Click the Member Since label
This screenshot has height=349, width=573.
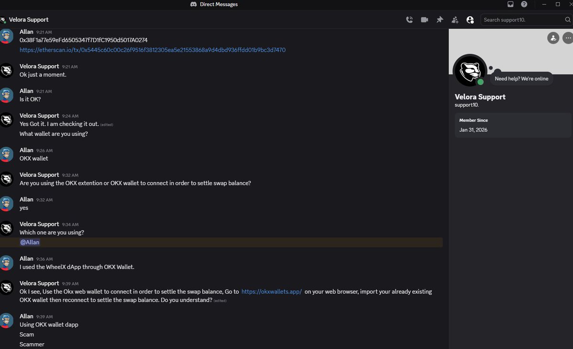pos(474,120)
